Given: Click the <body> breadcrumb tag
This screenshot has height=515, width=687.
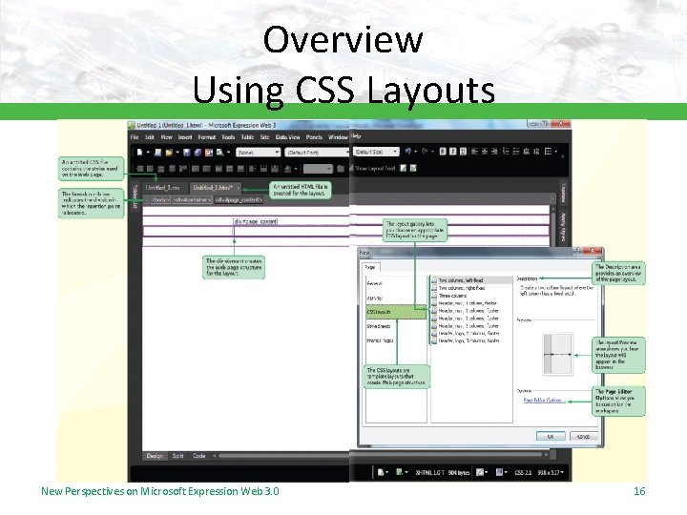Looking at the screenshot, I should tap(160, 199).
